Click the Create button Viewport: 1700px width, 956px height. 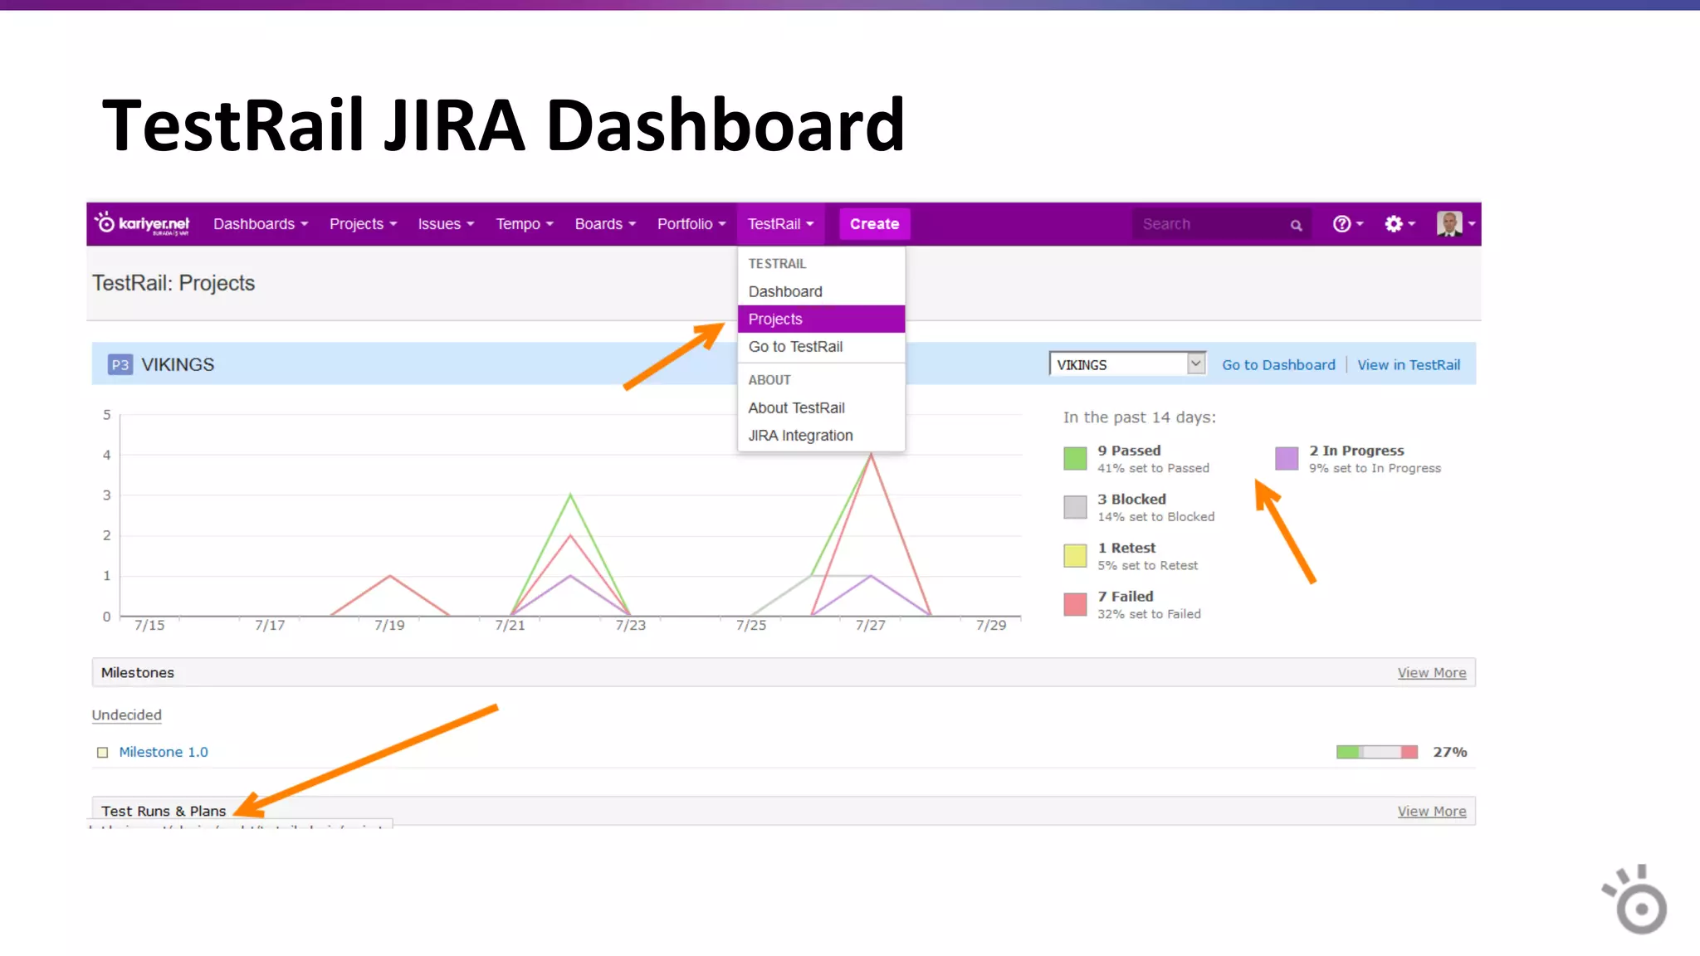(874, 224)
